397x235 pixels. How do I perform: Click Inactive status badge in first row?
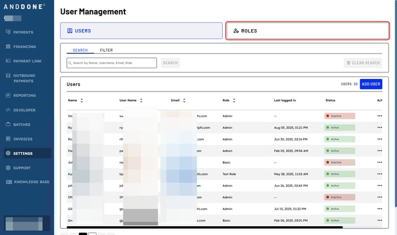(x=340, y=116)
